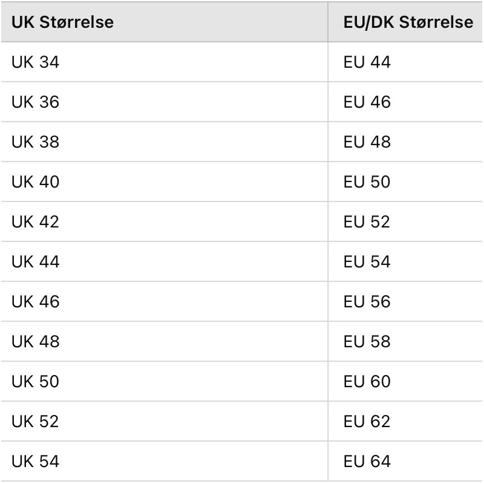Screen dimensions: 484x484
Task: Select the UK 52 cell
Action: click(x=164, y=421)
